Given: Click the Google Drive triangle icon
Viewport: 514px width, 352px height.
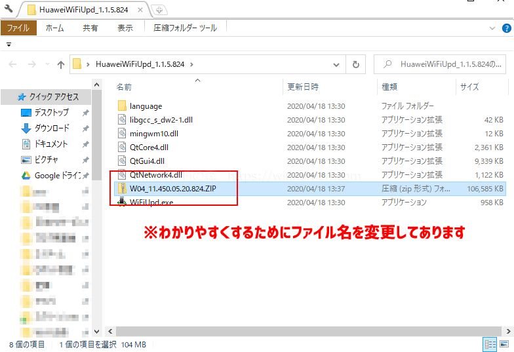Looking at the screenshot, I should pyautogui.click(x=26, y=176).
